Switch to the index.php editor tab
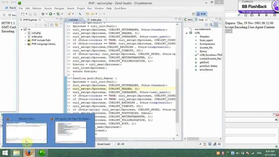The height and width of the screenshot is (157, 279). point(96,20)
